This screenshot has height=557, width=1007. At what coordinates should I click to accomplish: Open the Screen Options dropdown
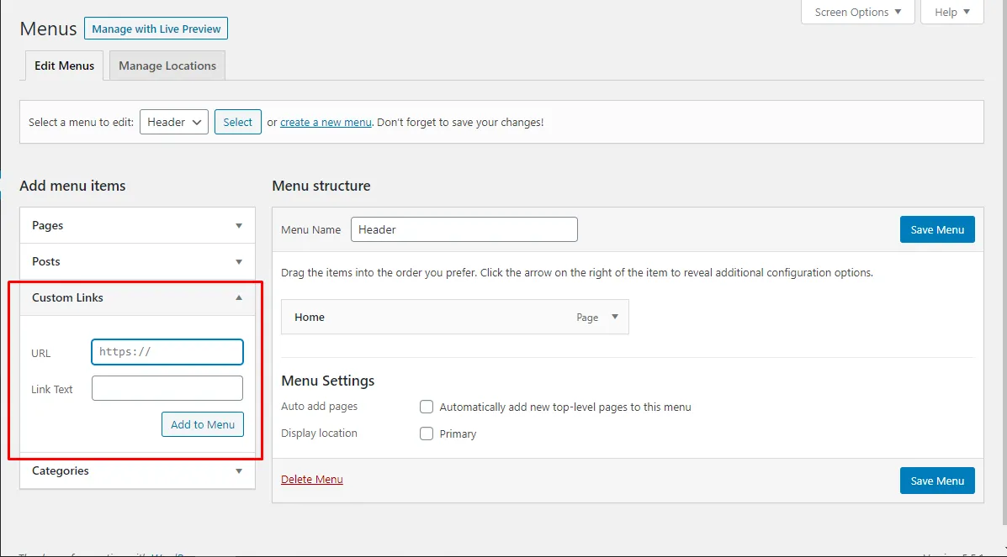[857, 13]
